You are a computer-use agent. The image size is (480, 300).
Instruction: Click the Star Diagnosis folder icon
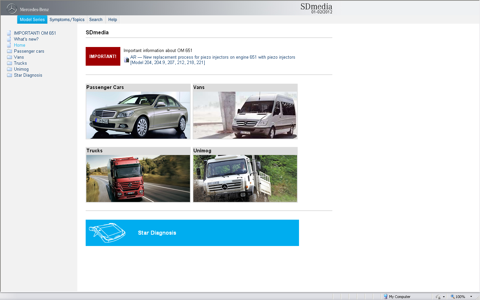coord(9,75)
